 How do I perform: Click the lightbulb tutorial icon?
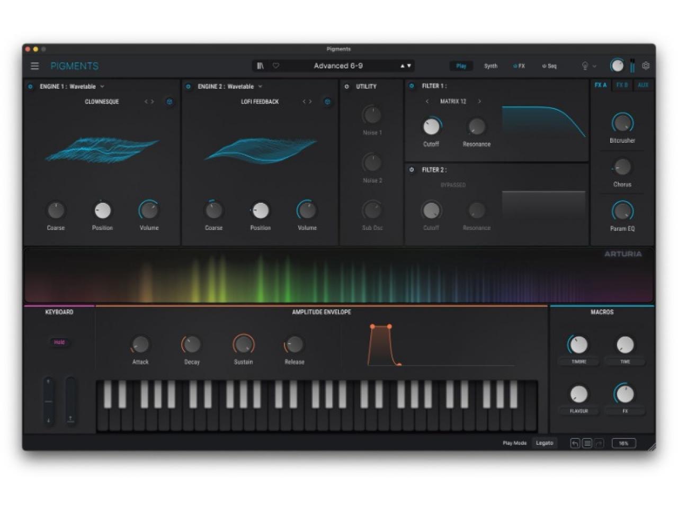(585, 66)
